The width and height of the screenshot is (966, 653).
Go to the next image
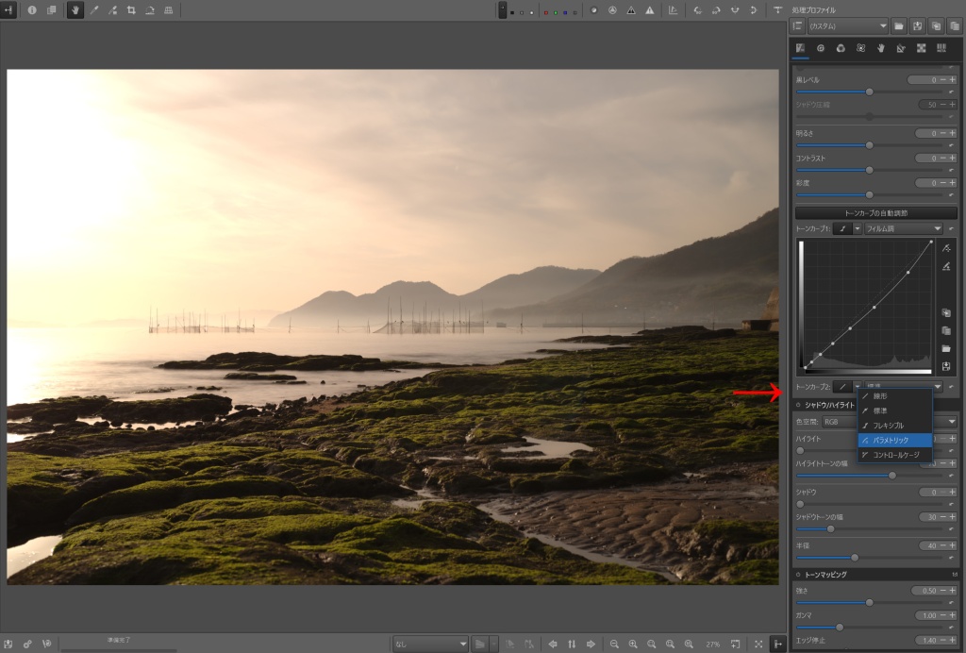pos(591,644)
